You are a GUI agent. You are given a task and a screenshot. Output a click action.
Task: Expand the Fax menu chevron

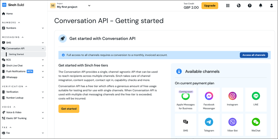coord(43,133)
